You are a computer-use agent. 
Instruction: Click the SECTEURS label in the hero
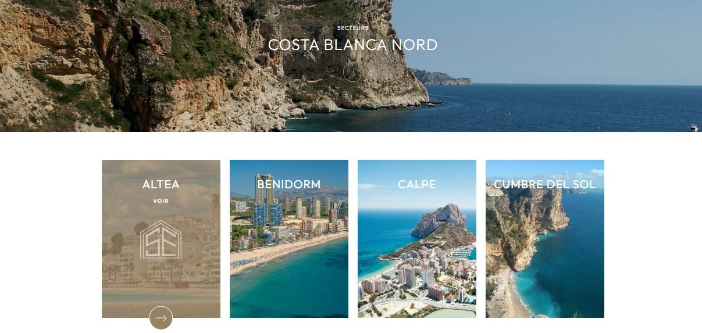tap(353, 28)
